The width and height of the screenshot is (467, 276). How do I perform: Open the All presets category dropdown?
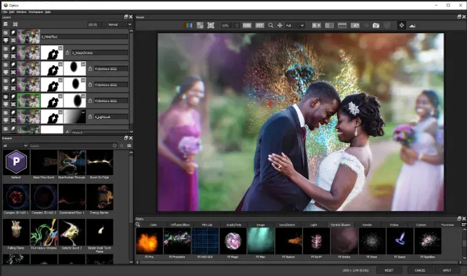(x=15, y=146)
